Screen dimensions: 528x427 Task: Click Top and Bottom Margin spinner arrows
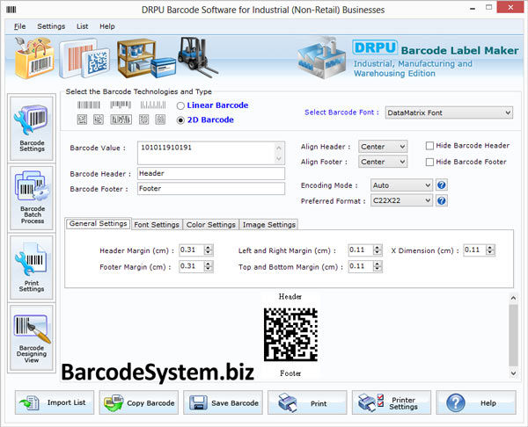click(378, 266)
